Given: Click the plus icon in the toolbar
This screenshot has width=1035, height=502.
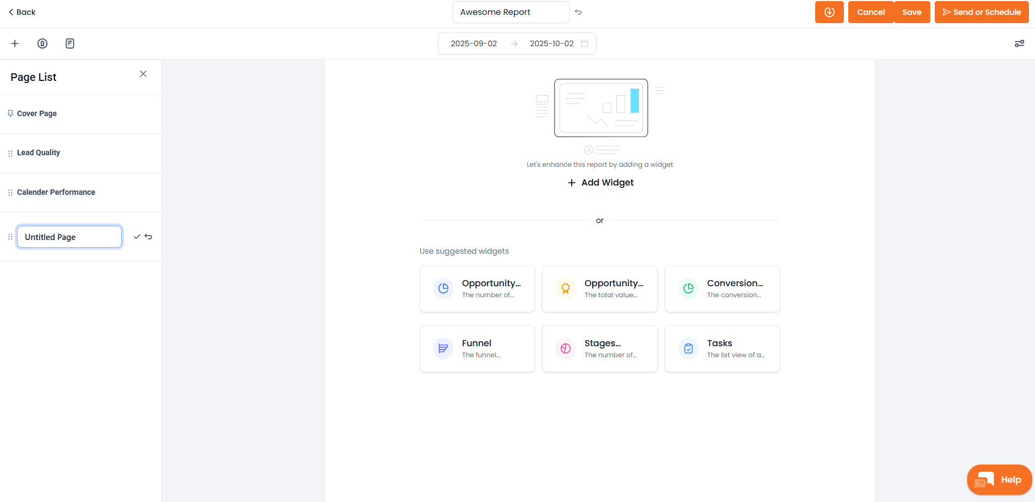Looking at the screenshot, I should click(15, 43).
